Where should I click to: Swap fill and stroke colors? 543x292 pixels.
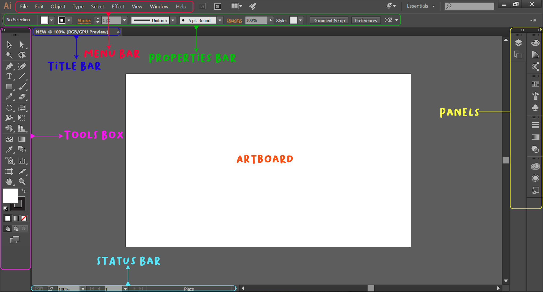click(23, 191)
